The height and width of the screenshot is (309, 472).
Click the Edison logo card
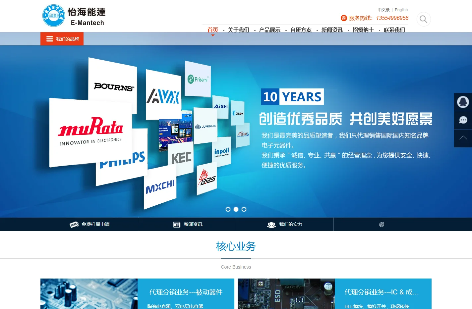tap(237, 113)
